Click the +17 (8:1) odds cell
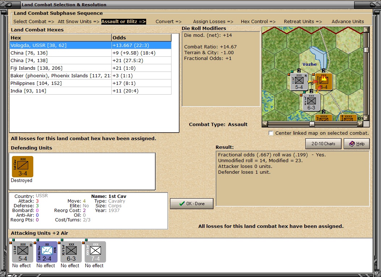This screenshot has height=277, width=381. point(141,83)
